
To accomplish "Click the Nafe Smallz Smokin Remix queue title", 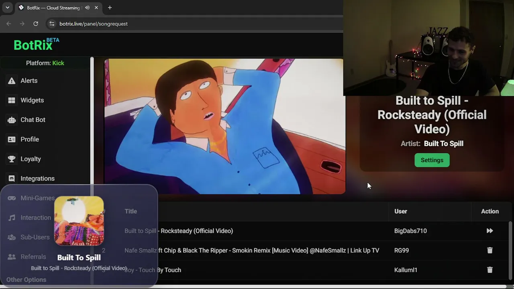I will (x=252, y=250).
